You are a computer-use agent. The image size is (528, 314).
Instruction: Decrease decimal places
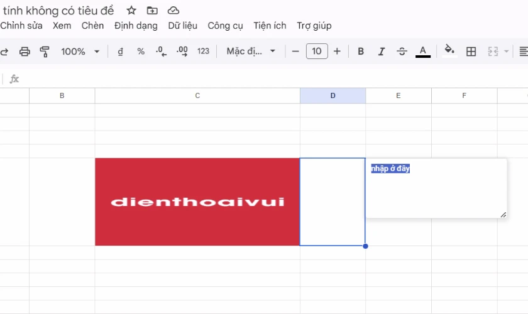point(161,51)
